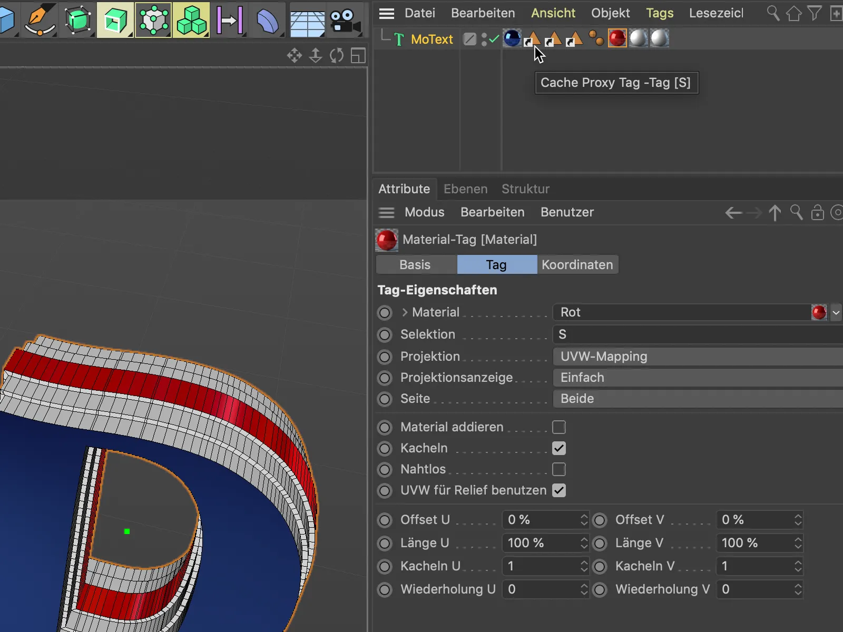Open the Datei menu
Viewport: 843px width, 632px height.
tap(420, 13)
